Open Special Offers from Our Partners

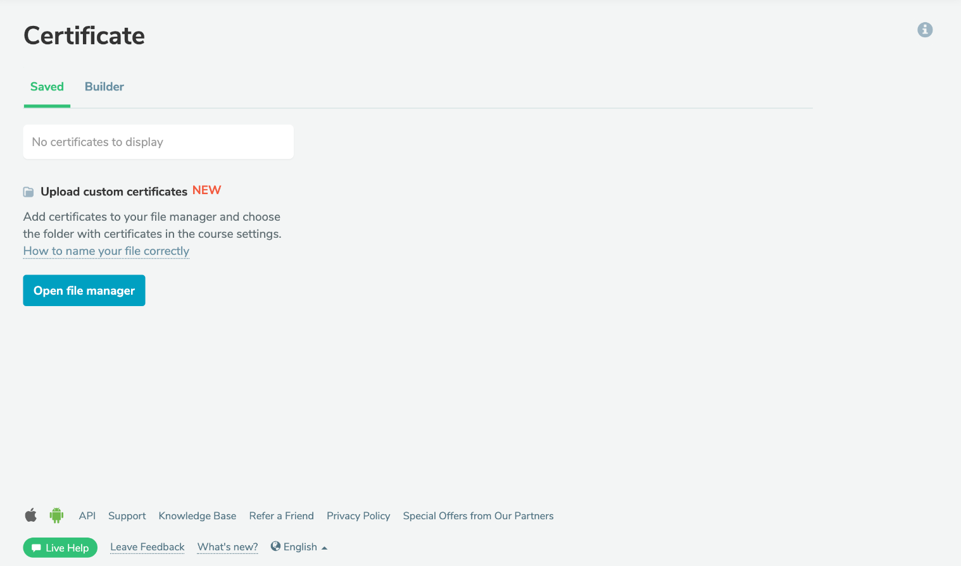(478, 515)
